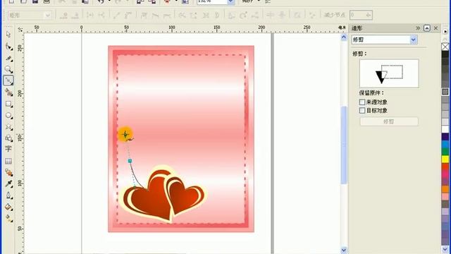Select the Rectangle tool

pos(8,104)
